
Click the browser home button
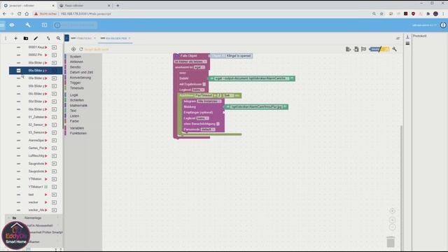(x=27, y=14)
